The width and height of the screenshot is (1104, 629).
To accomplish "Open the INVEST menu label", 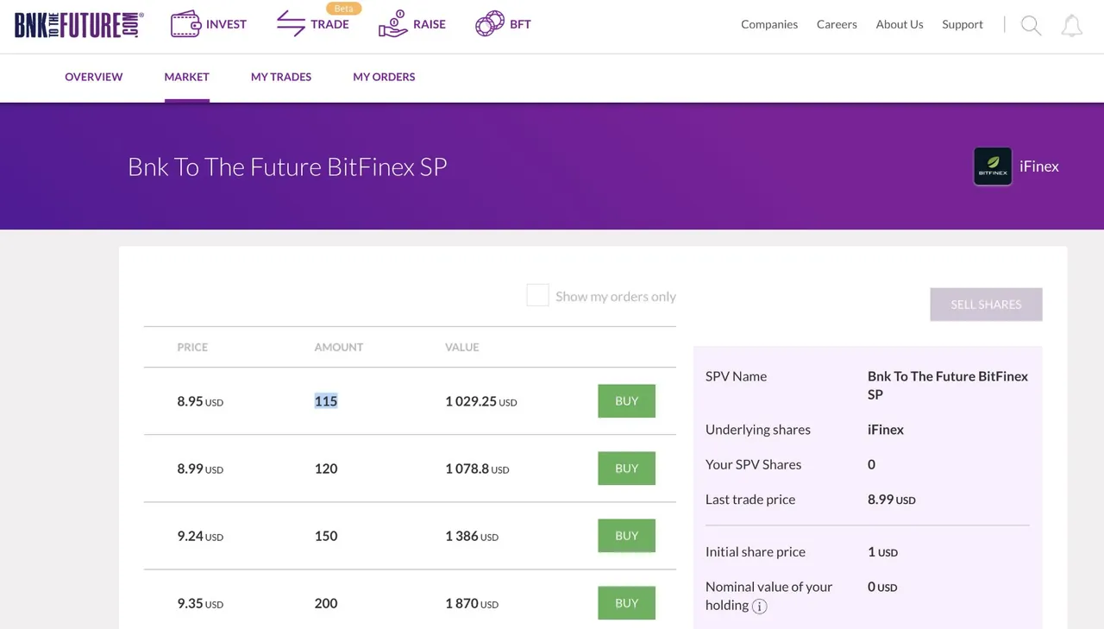I will pos(226,24).
